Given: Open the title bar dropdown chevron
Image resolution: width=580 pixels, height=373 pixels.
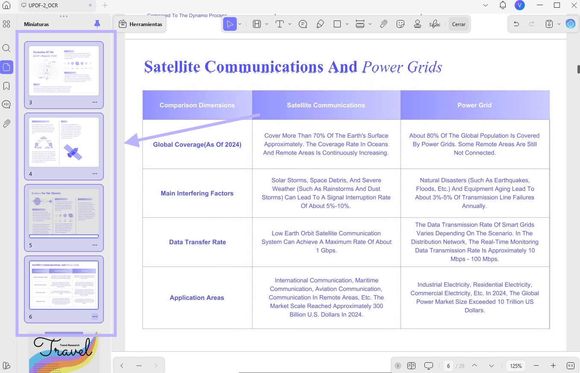Looking at the screenshot, I should 486,6.
